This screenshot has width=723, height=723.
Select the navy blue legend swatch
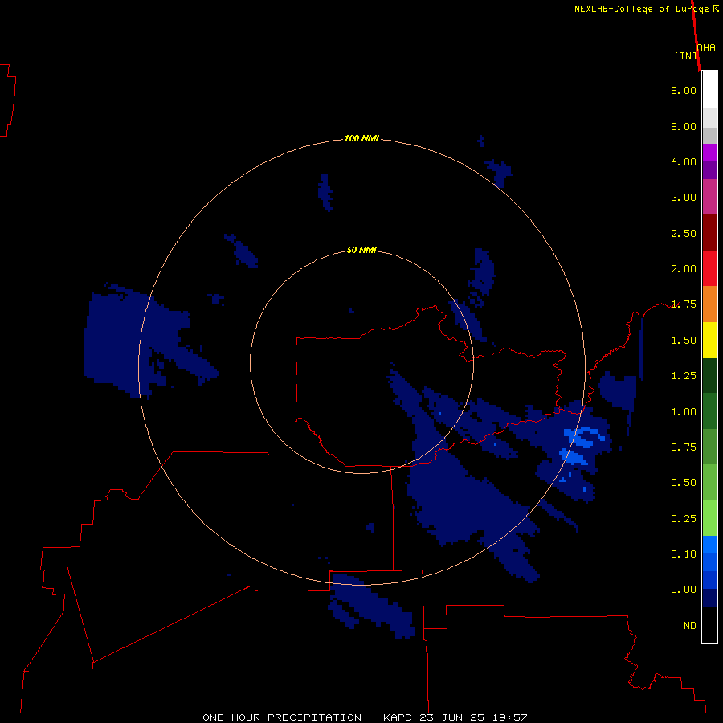coord(709,598)
